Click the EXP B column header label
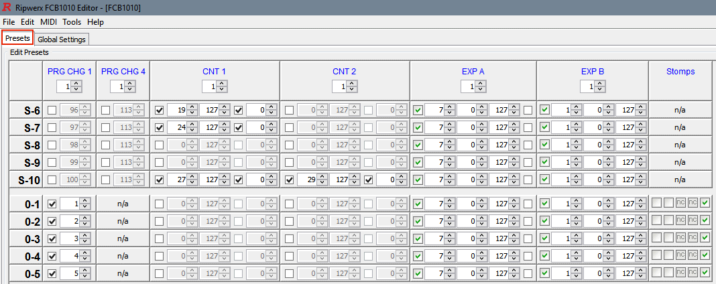 tap(593, 72)
